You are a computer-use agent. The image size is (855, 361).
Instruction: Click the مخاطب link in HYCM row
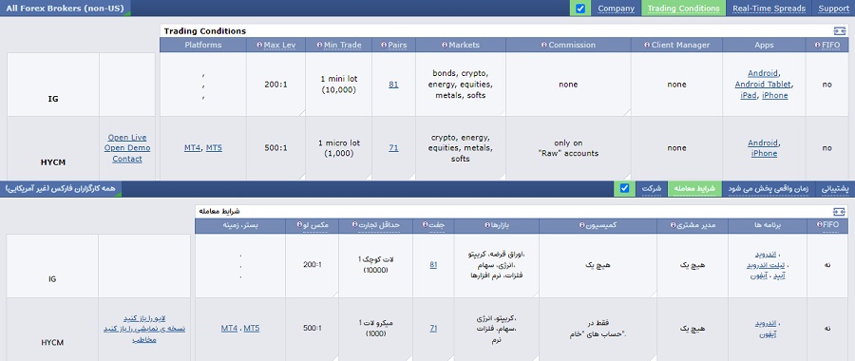tap(144, 339)
